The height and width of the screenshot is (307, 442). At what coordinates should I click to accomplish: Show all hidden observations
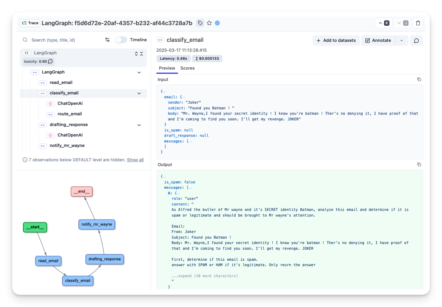(135, 160)
